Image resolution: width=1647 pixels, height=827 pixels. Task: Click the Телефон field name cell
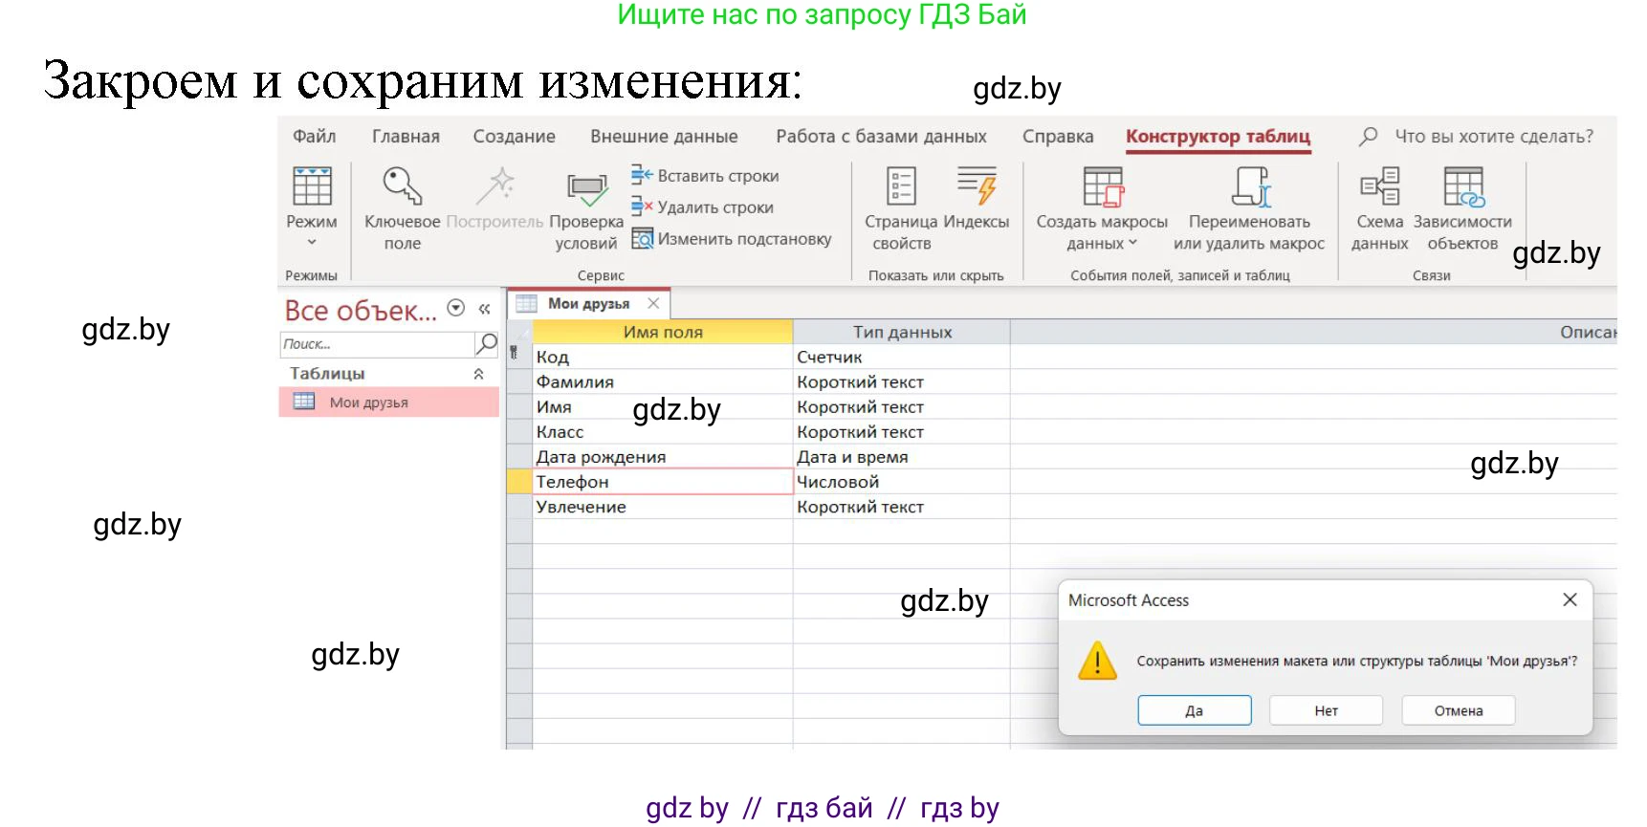coord(663,482)
